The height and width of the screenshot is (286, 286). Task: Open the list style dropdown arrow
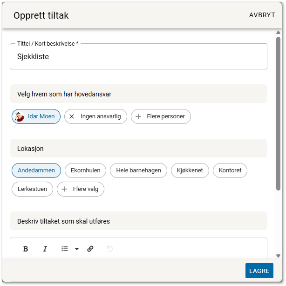click(x=77, y=249)
